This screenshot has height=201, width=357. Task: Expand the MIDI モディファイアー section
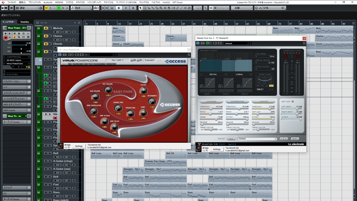pyautogui.click(x=17, y=104)
